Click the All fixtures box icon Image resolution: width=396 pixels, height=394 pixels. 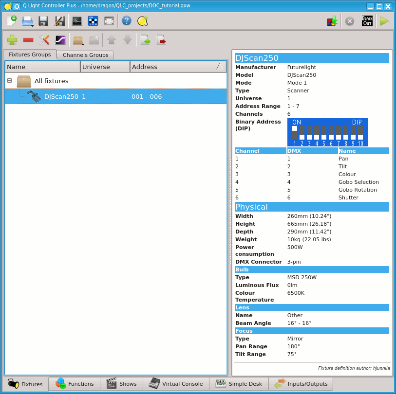(24, 81)
